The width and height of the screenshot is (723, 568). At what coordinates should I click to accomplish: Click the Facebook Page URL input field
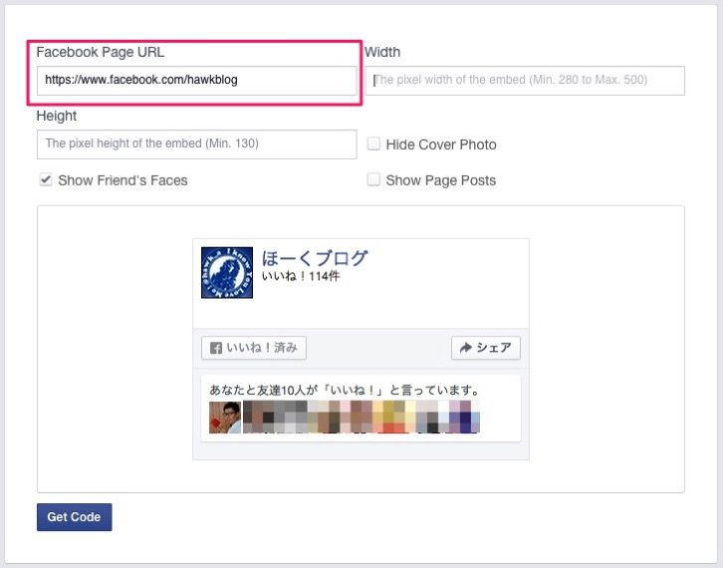(x=196, y=81)
